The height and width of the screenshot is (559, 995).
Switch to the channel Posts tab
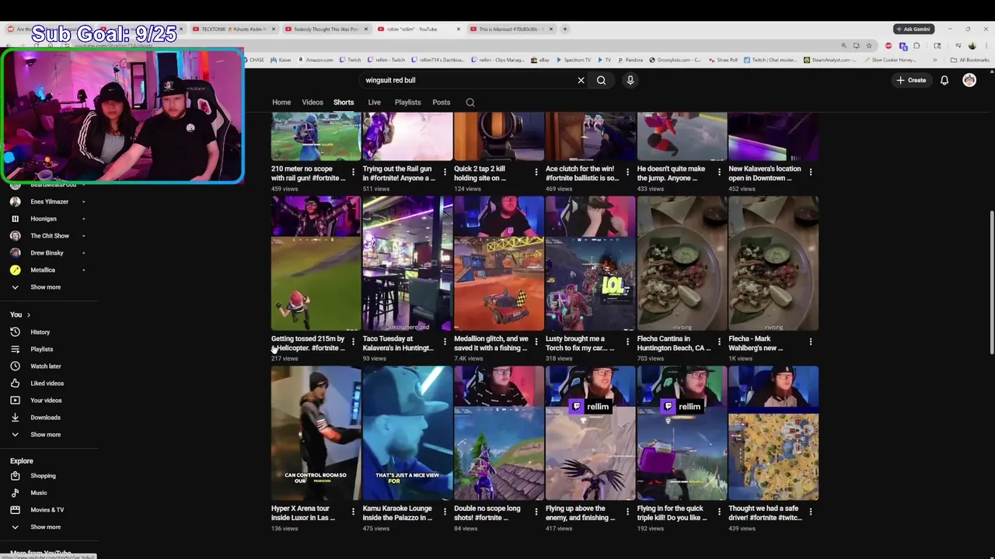point(442,102)
